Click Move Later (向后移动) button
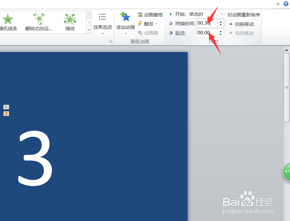The width and height of the screenshot is (290, 221). (x=242, y=33)
